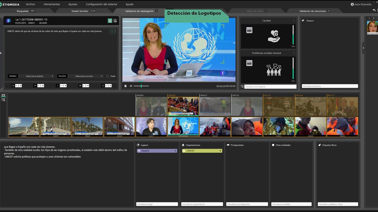
Task: Select Validación de catalogación tab
Action: coord(141,11)
